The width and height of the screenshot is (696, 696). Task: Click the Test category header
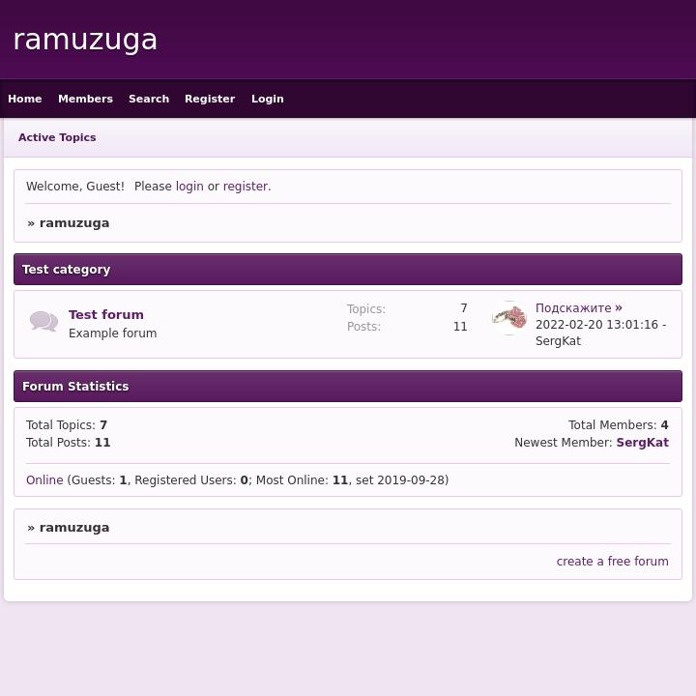click(x=67, y=270)
